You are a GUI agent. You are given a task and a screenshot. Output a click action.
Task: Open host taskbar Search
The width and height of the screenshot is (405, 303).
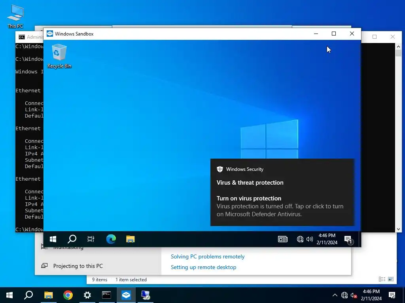coord(28,295)
